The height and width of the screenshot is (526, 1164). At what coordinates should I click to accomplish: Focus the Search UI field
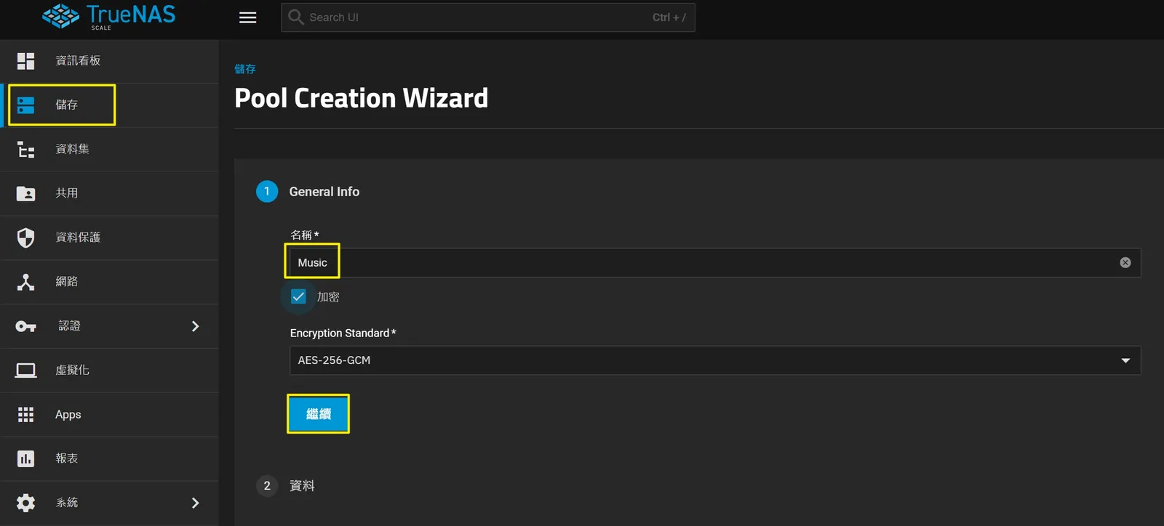tap(488, 17)
